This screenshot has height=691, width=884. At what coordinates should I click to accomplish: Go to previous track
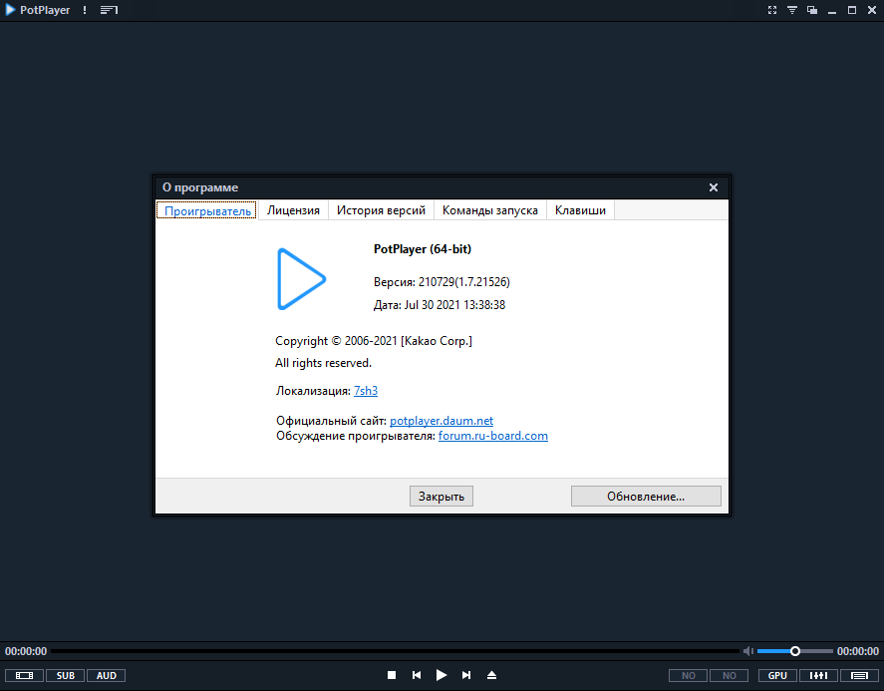click(x=416, y=675)
